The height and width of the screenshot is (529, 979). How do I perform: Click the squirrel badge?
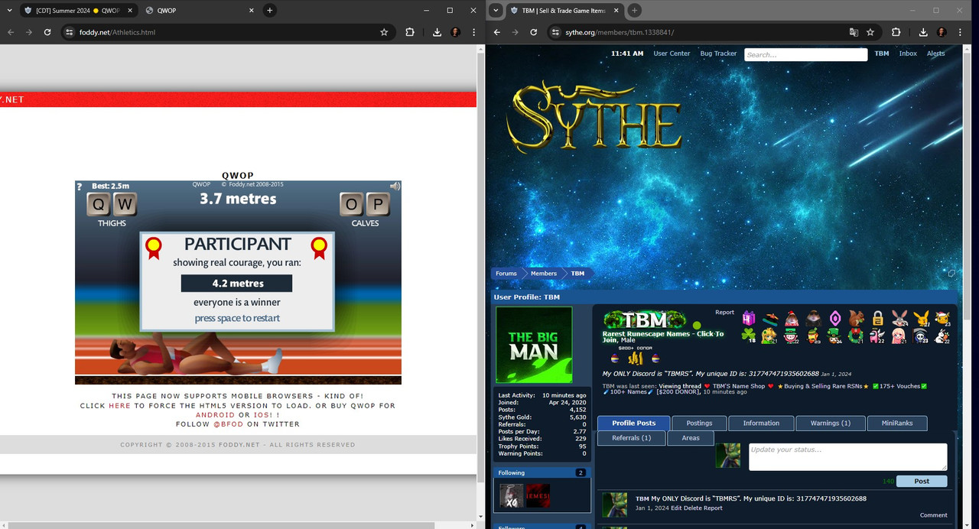coord(856,318)
